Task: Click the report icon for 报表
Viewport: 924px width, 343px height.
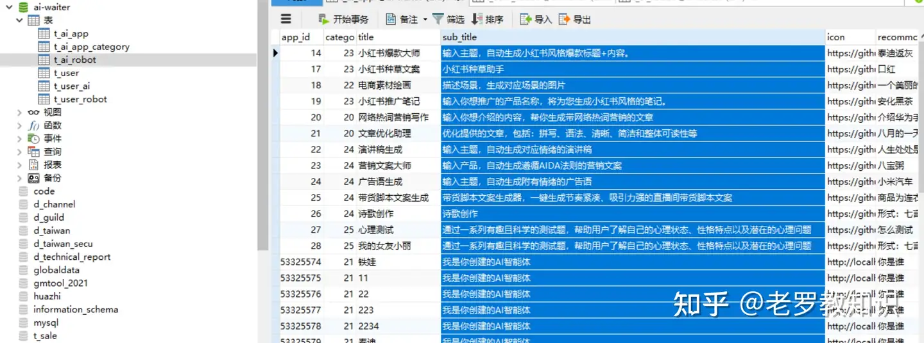Action: point(33,164)
